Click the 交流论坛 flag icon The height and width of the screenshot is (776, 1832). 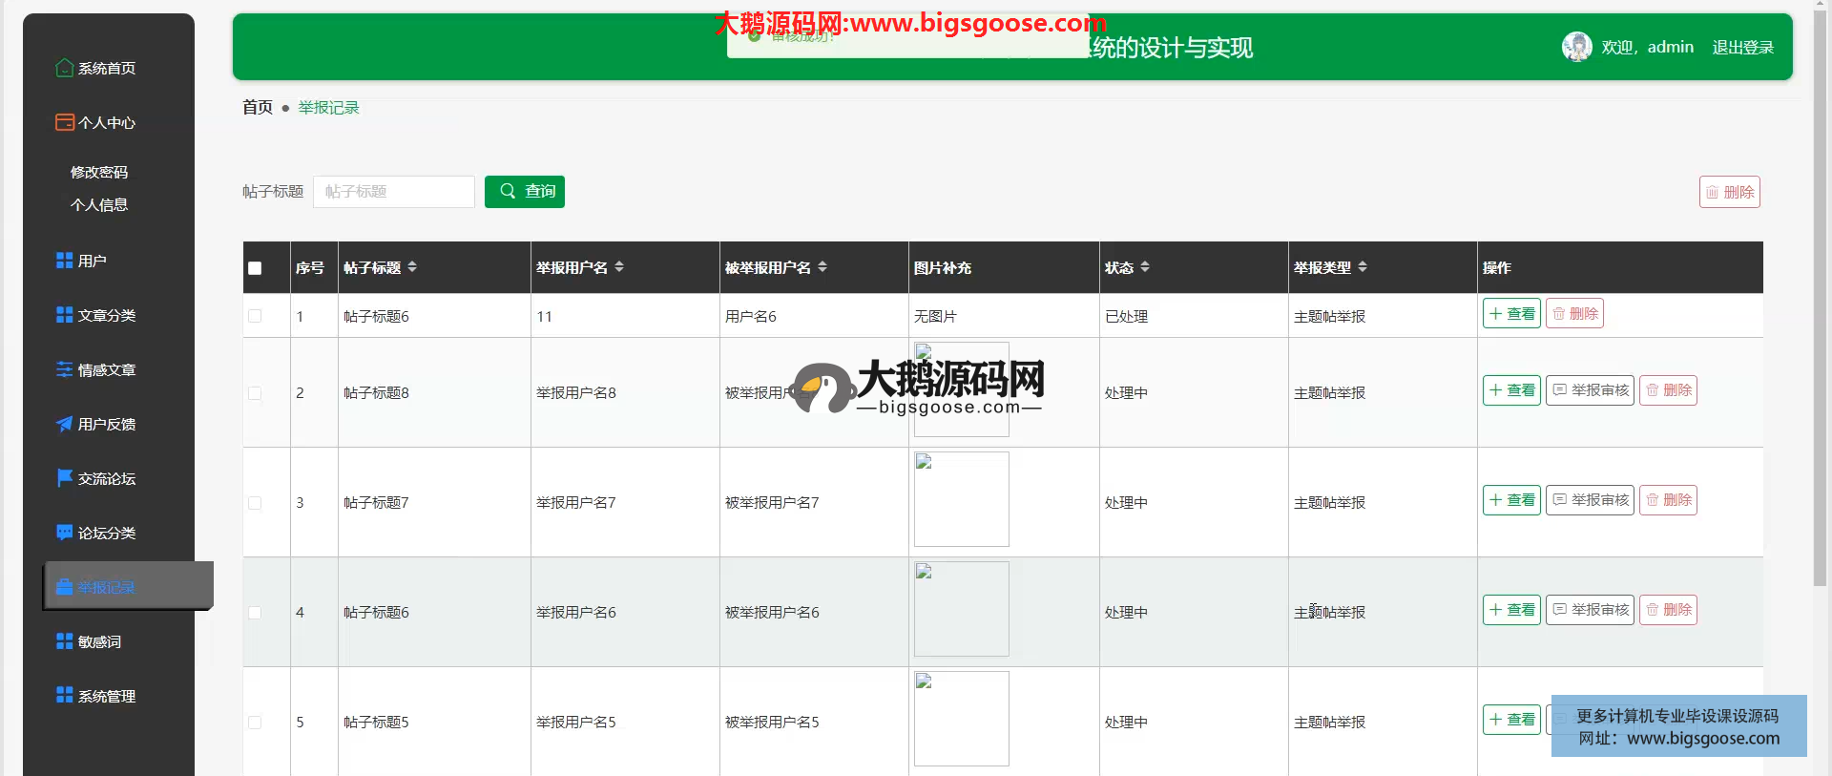click(64, 477)
